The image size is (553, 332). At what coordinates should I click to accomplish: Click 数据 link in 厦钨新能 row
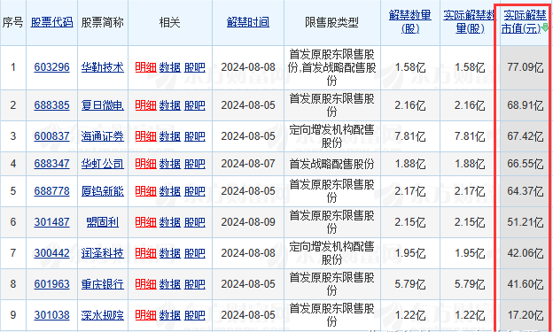[x=170, y=191]
